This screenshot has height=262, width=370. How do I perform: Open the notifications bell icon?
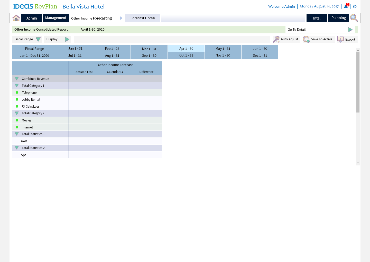346,6
